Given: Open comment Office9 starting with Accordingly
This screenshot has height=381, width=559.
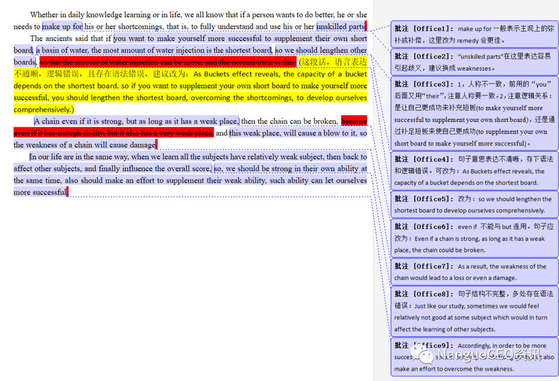Looking at the screenshot, I should (474, 357).
